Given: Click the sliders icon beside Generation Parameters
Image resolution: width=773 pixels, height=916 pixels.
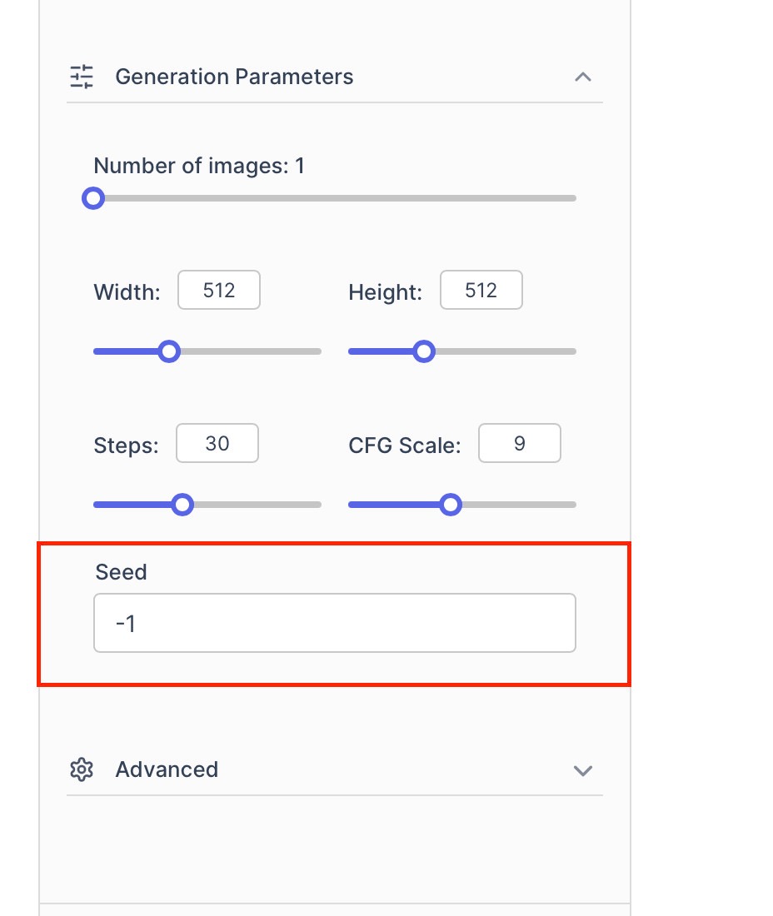Looking at the screenshot, I should (x=82, y=77).
